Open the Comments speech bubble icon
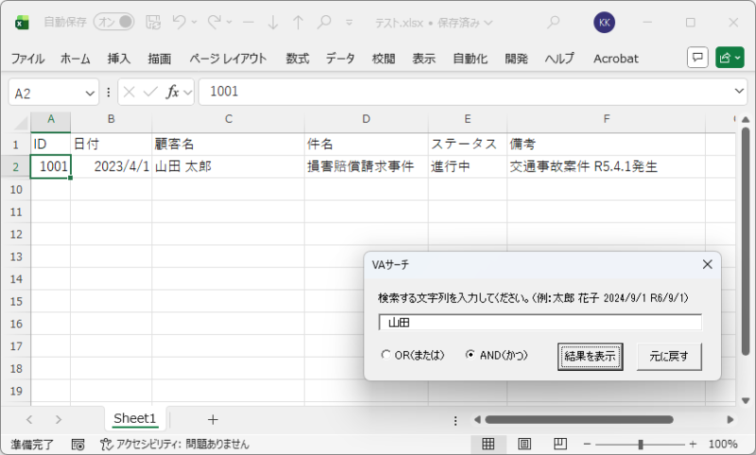Screen dimensions: 756x455 tap(697, 58)
